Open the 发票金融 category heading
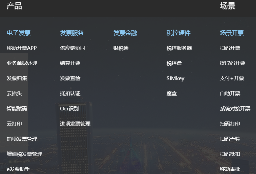 tap(125, 33)
